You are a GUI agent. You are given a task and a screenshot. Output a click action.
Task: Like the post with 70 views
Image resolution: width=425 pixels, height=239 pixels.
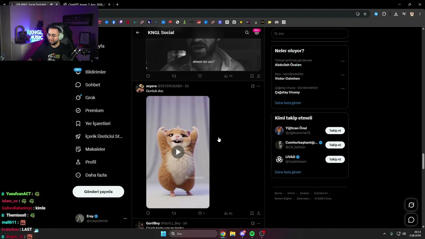click(x=200, y=76)
